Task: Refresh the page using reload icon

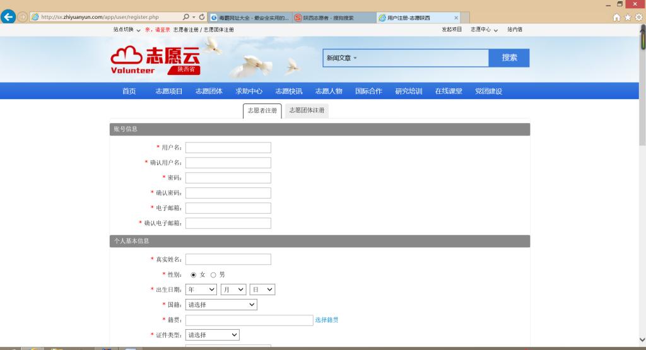Action: point(203,17)
